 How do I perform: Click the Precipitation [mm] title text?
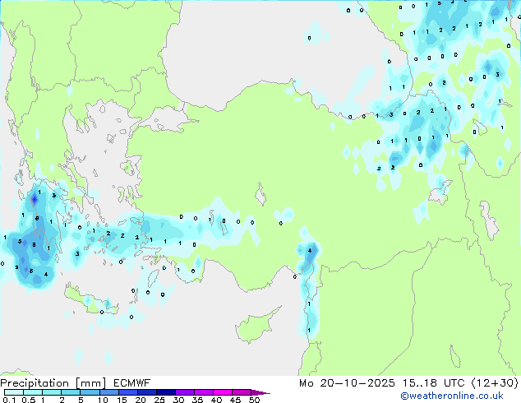[53, 383]
